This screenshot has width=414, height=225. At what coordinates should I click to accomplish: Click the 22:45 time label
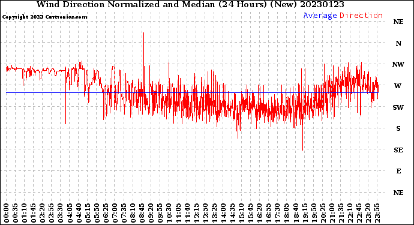click(359, 214)
